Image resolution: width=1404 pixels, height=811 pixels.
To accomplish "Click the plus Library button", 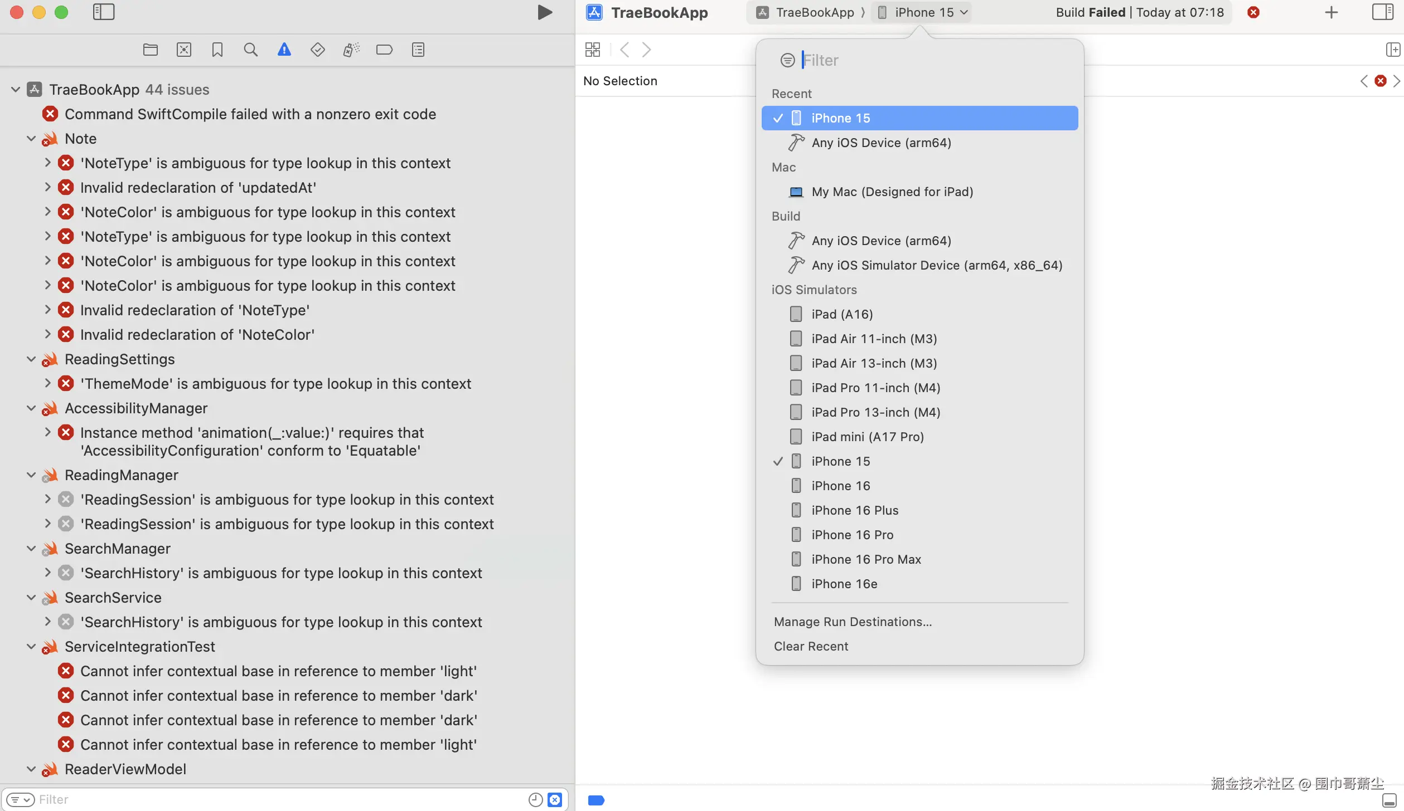I will tap(1332, 12).
